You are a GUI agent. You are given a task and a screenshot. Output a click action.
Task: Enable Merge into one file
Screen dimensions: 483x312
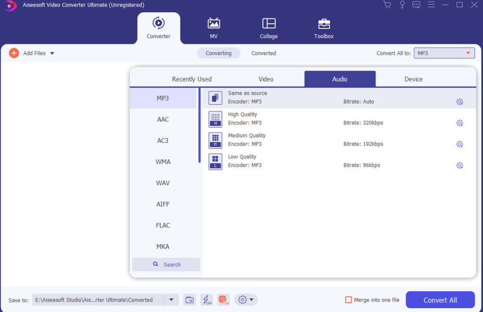coord(349,300)
